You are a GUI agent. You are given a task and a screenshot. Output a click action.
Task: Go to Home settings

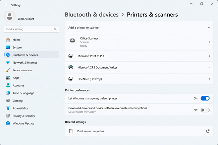click(x=32, y=40)
